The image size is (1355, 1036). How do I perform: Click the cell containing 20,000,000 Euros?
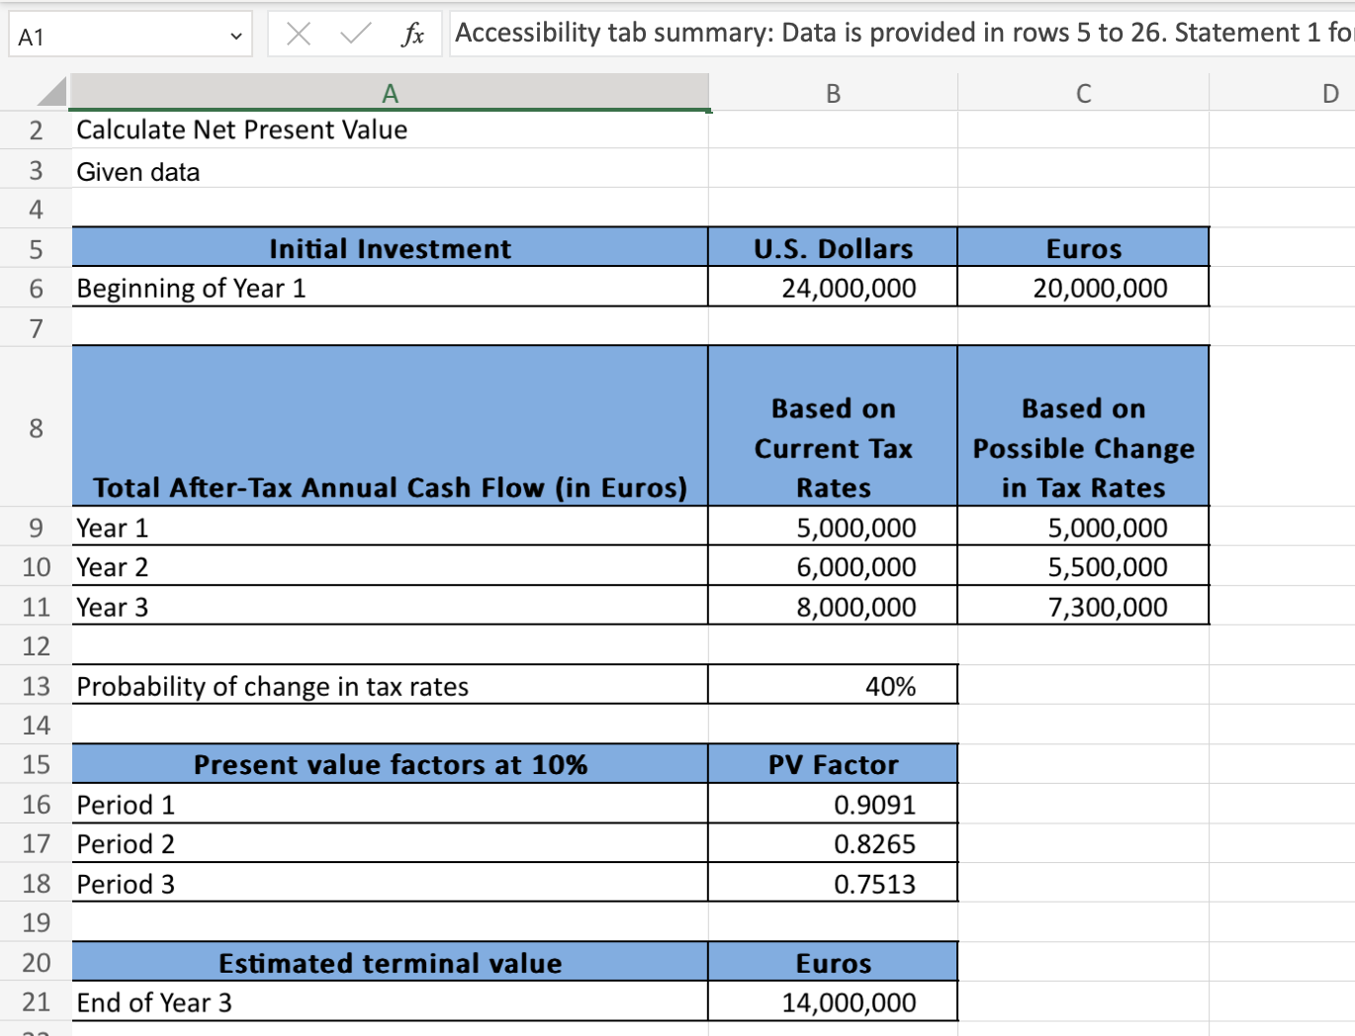pyautogui.click(x=1083, y=288)
